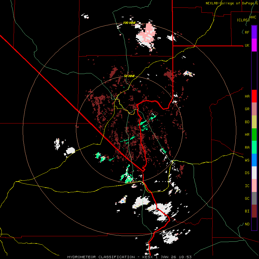
Task: Click the "BI" legend label
Action: 247,211
